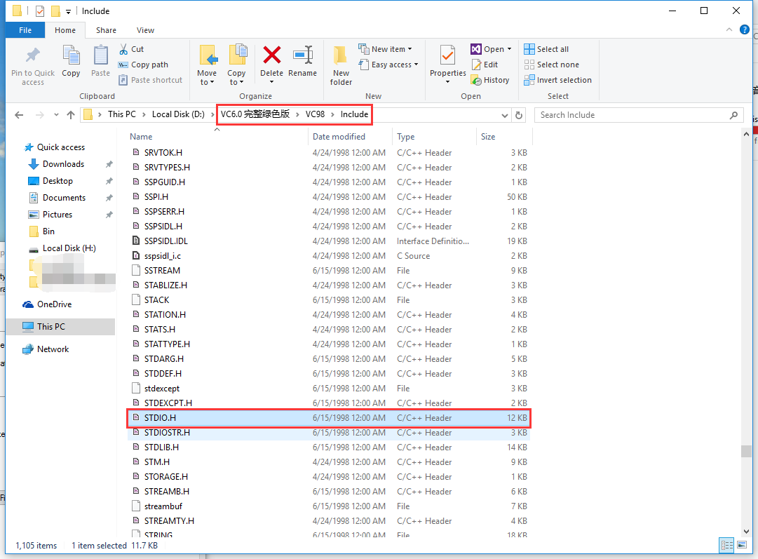Click the red Delete icon
The width and height of the screenshot is (758, 559).
[x=271, y=56]
